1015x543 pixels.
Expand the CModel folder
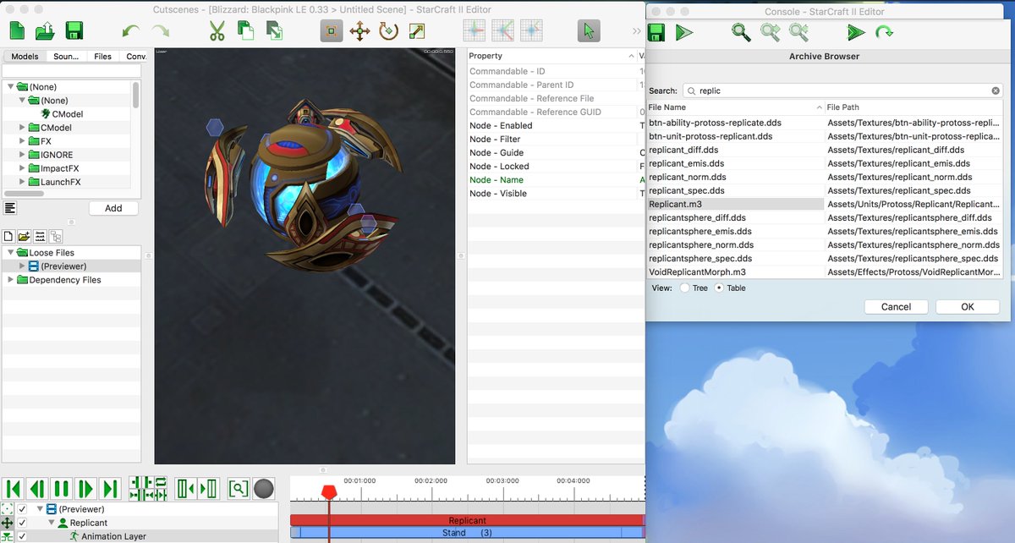point(23,128)
